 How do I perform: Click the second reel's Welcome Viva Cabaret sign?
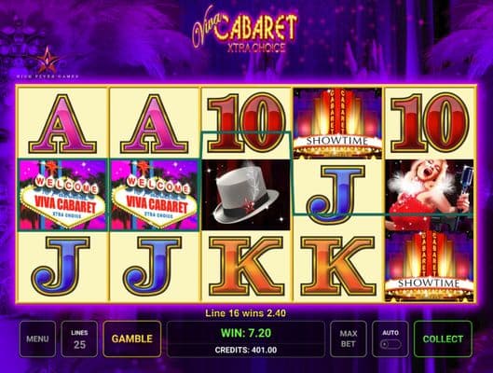pos(154,195)
